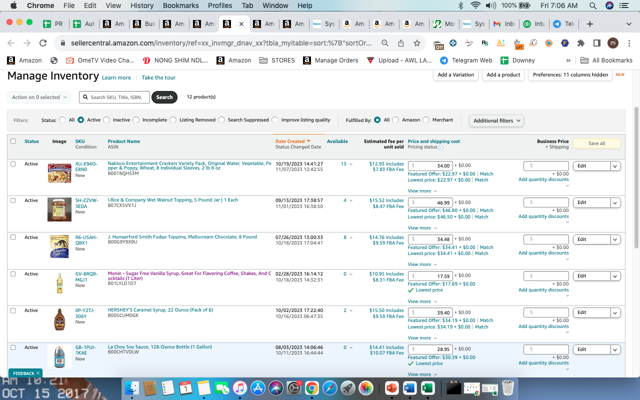Open the History menu in the menu bar
The width and height of the screenshot is (640, 400).
click(x=142, y=5)
